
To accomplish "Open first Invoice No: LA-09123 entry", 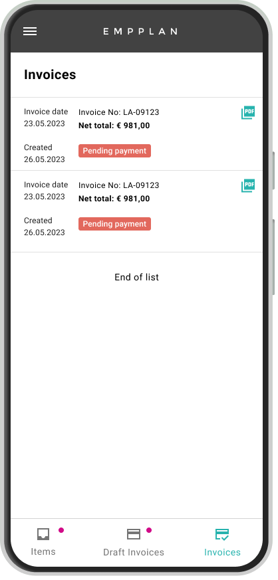I will point(119,112).
